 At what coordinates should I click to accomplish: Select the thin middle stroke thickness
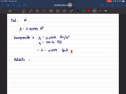coord(100,11)
